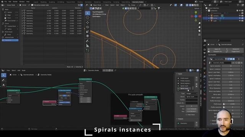Image resolution: width=245 pixels, height=137 pixels.
Task: Switch to Geometry Nodes workspace tab
Action: [x=138, y=2]
